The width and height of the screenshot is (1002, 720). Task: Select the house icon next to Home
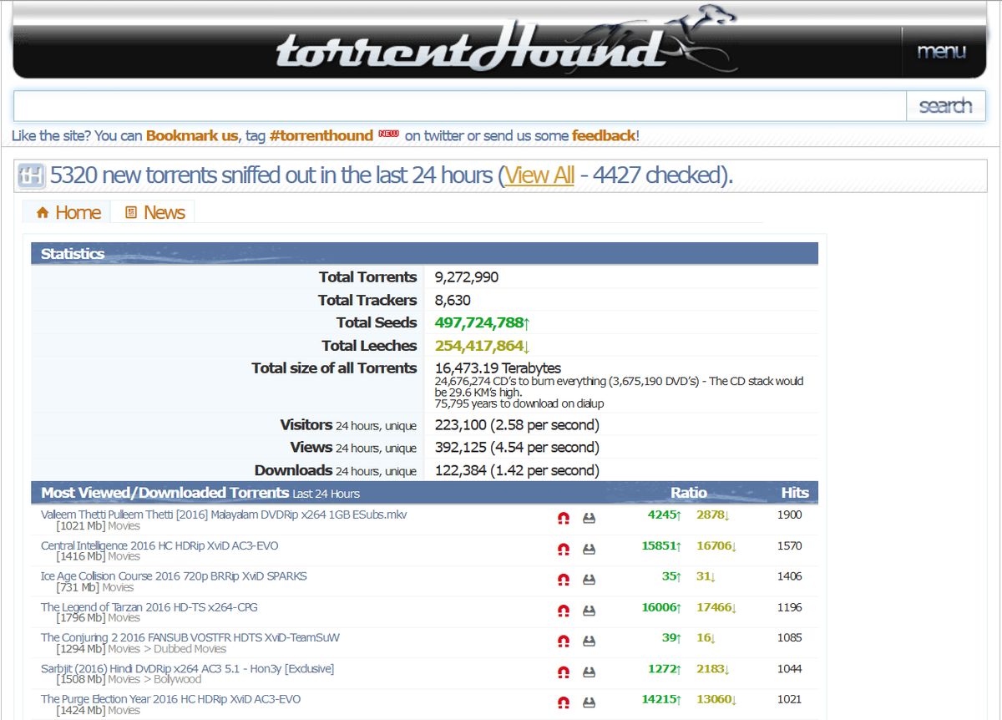tap(42, 212)
